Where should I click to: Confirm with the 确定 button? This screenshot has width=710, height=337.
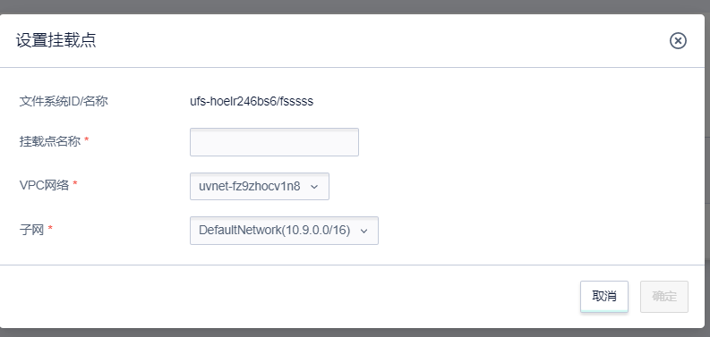tap(664, 297)
